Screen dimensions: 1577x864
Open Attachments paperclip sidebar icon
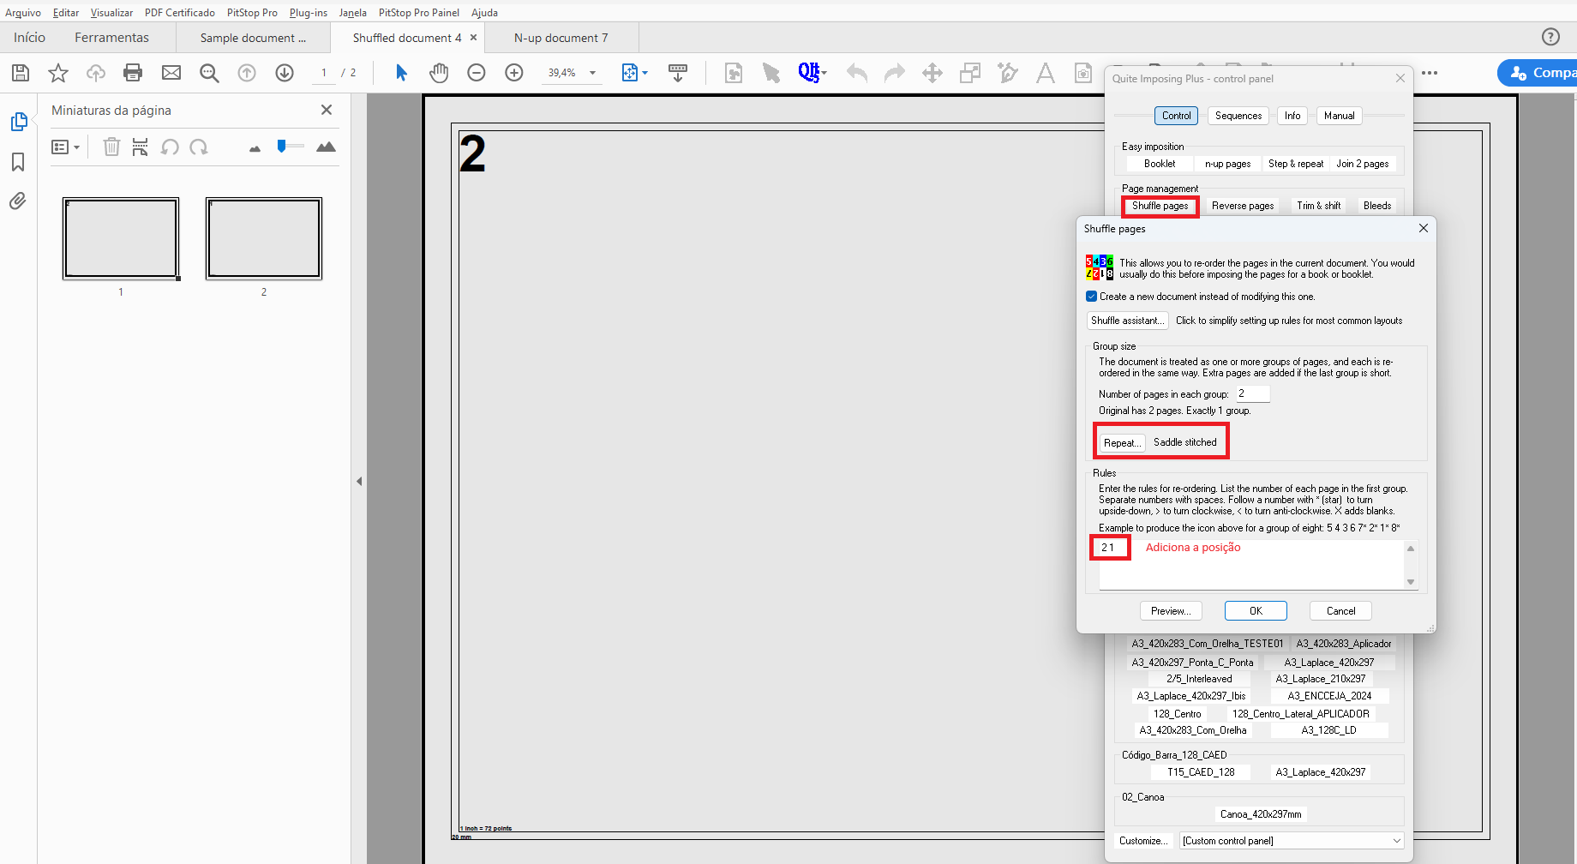[x=18, y=201]
